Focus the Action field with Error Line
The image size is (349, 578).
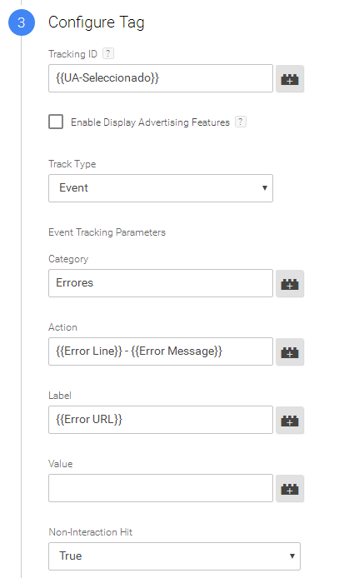coord(161,351)
